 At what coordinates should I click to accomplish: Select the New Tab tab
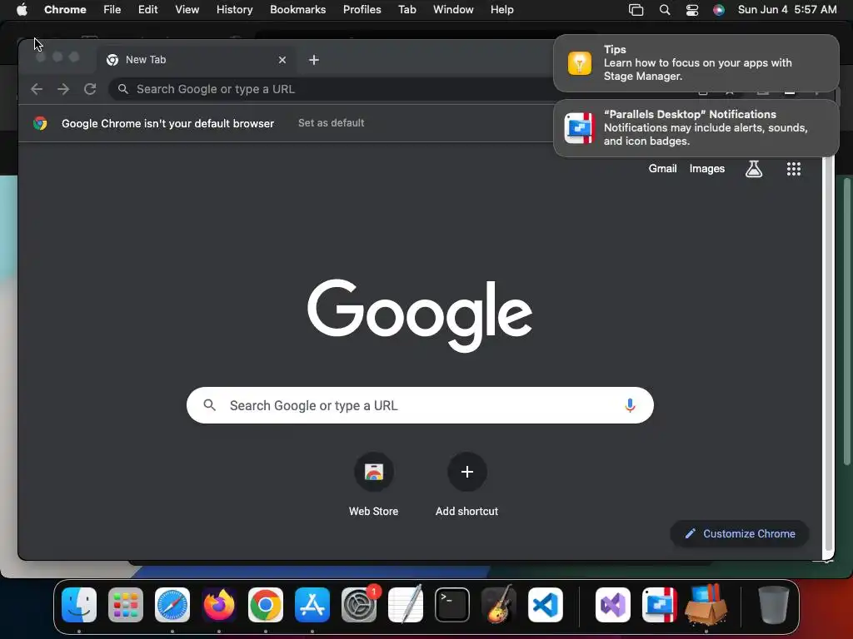click(197, 60)
